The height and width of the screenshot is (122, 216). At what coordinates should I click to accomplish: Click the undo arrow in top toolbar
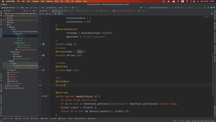click(205, 7)
